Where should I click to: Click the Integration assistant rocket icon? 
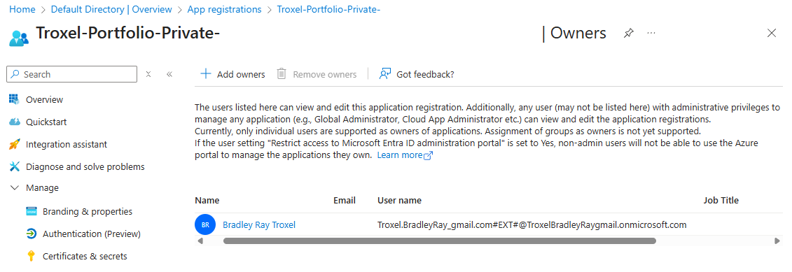click(15, 144)
